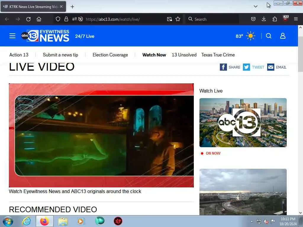The width and height of the screenshot is (303, 227).
Task: Click the green globe taskbar icon
Action: (x=100, y=221)
